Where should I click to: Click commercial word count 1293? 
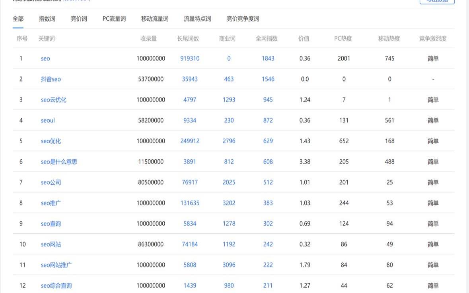click(x=229, y=100)
